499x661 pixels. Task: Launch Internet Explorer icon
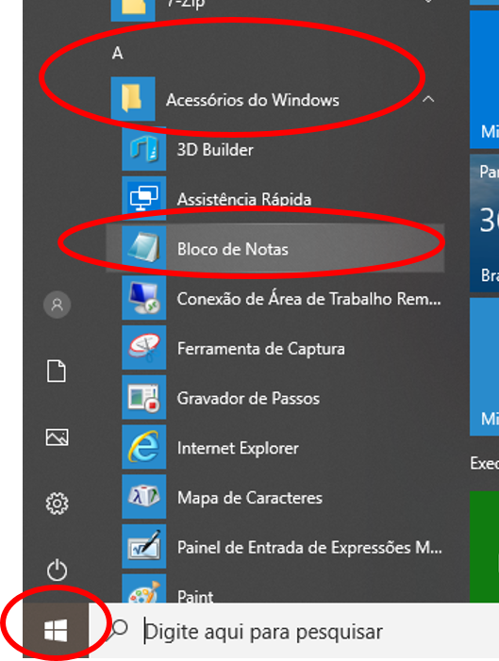click(x=143, y=448)
